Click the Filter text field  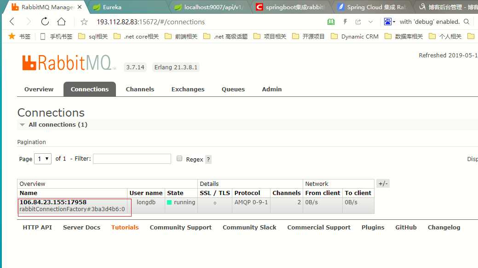click(x=132, y=159)
